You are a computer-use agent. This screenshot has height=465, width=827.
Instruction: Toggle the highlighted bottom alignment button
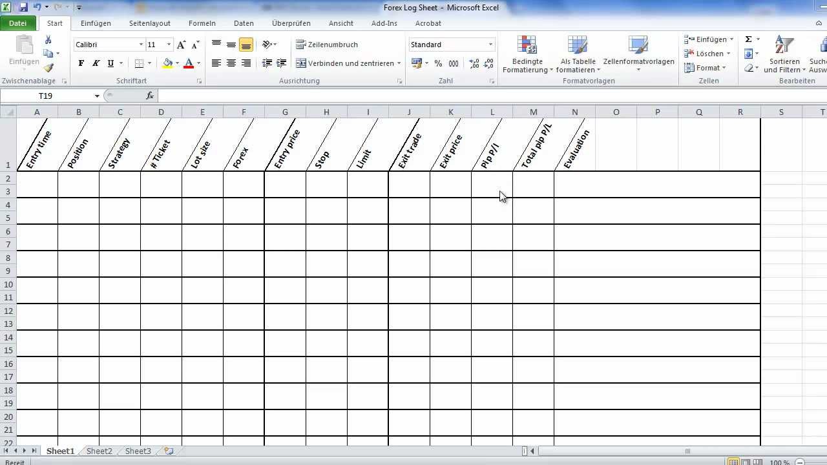coord(246,45)
